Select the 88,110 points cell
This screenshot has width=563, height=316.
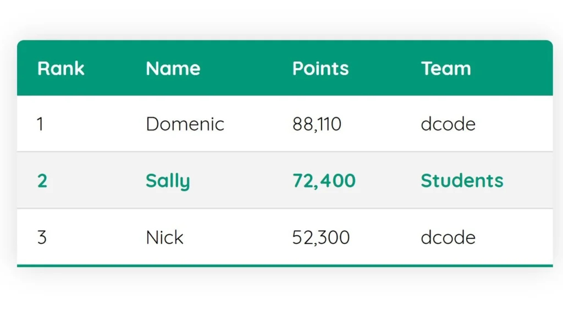[x=317, y=124]
